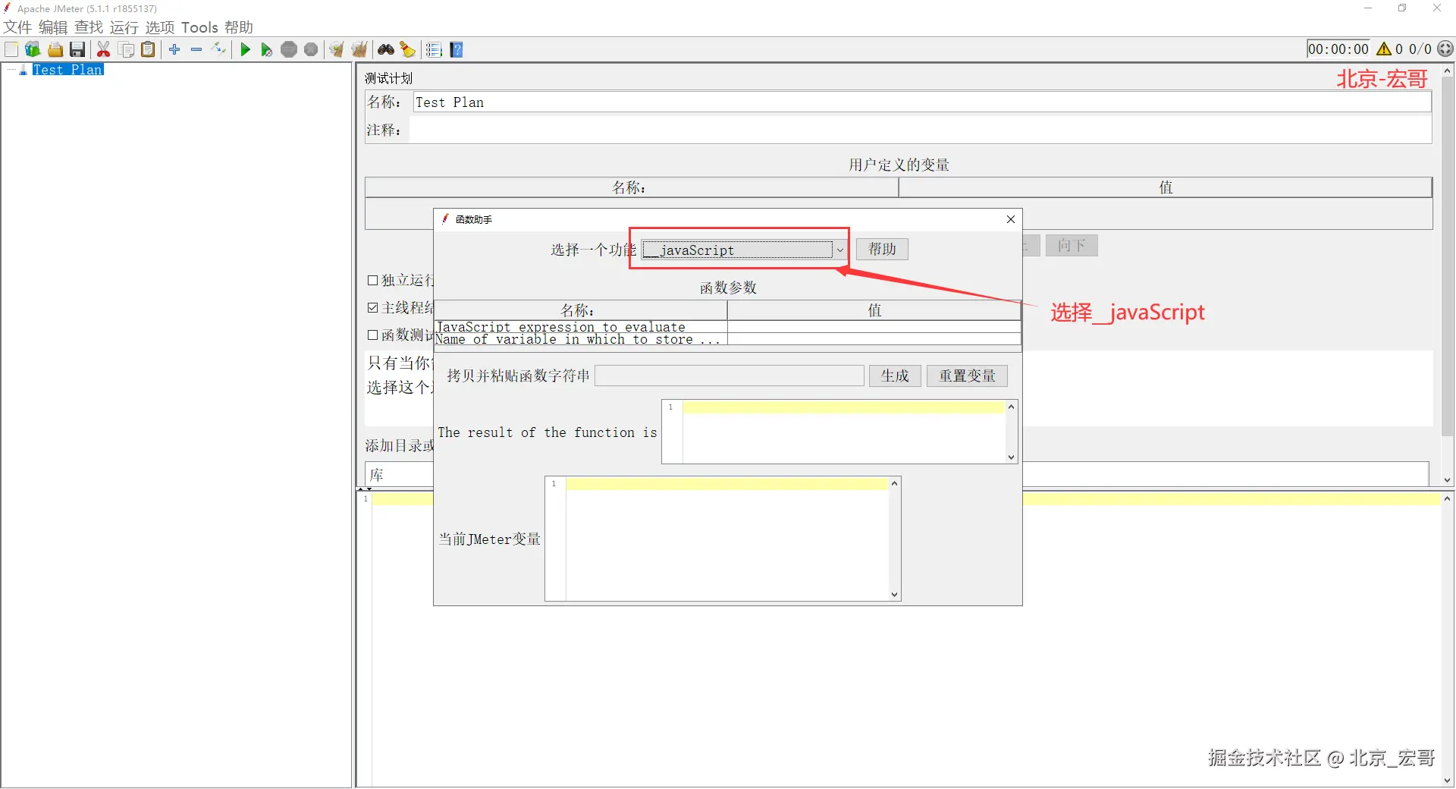
Task: Click the 名称 column header in function parameters
Action: (581, 310)
